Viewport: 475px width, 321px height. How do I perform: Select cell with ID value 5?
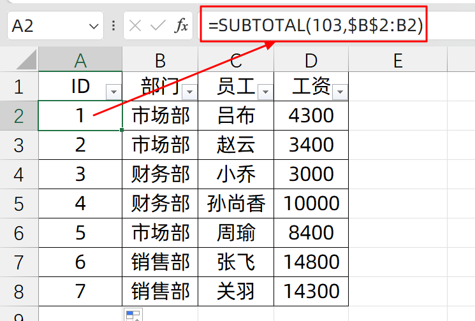(x=80, y=233)
